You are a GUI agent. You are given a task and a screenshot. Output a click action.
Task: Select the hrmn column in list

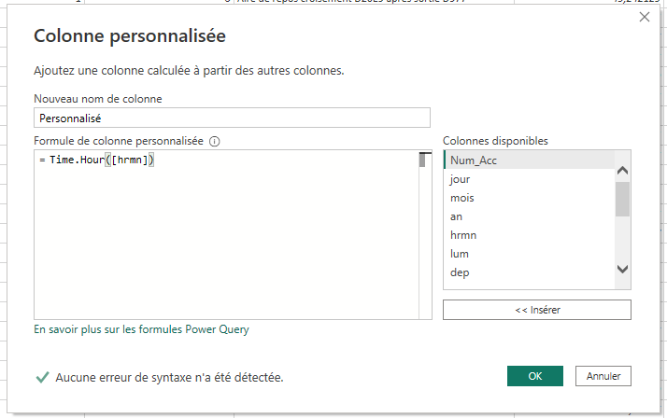[529, 235]
